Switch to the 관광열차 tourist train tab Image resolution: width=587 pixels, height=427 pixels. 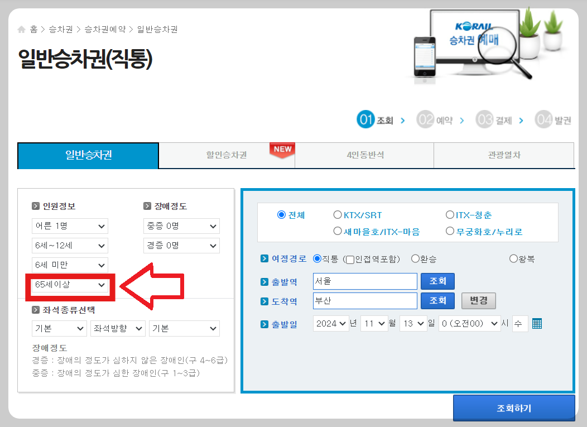point(503,156)
